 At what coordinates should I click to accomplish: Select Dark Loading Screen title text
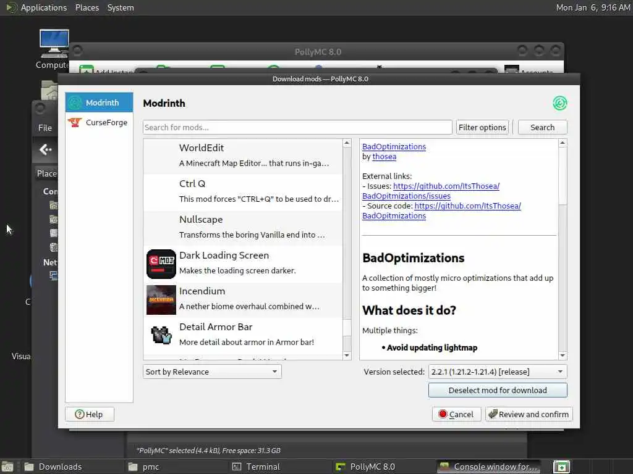tap(224, 255)
